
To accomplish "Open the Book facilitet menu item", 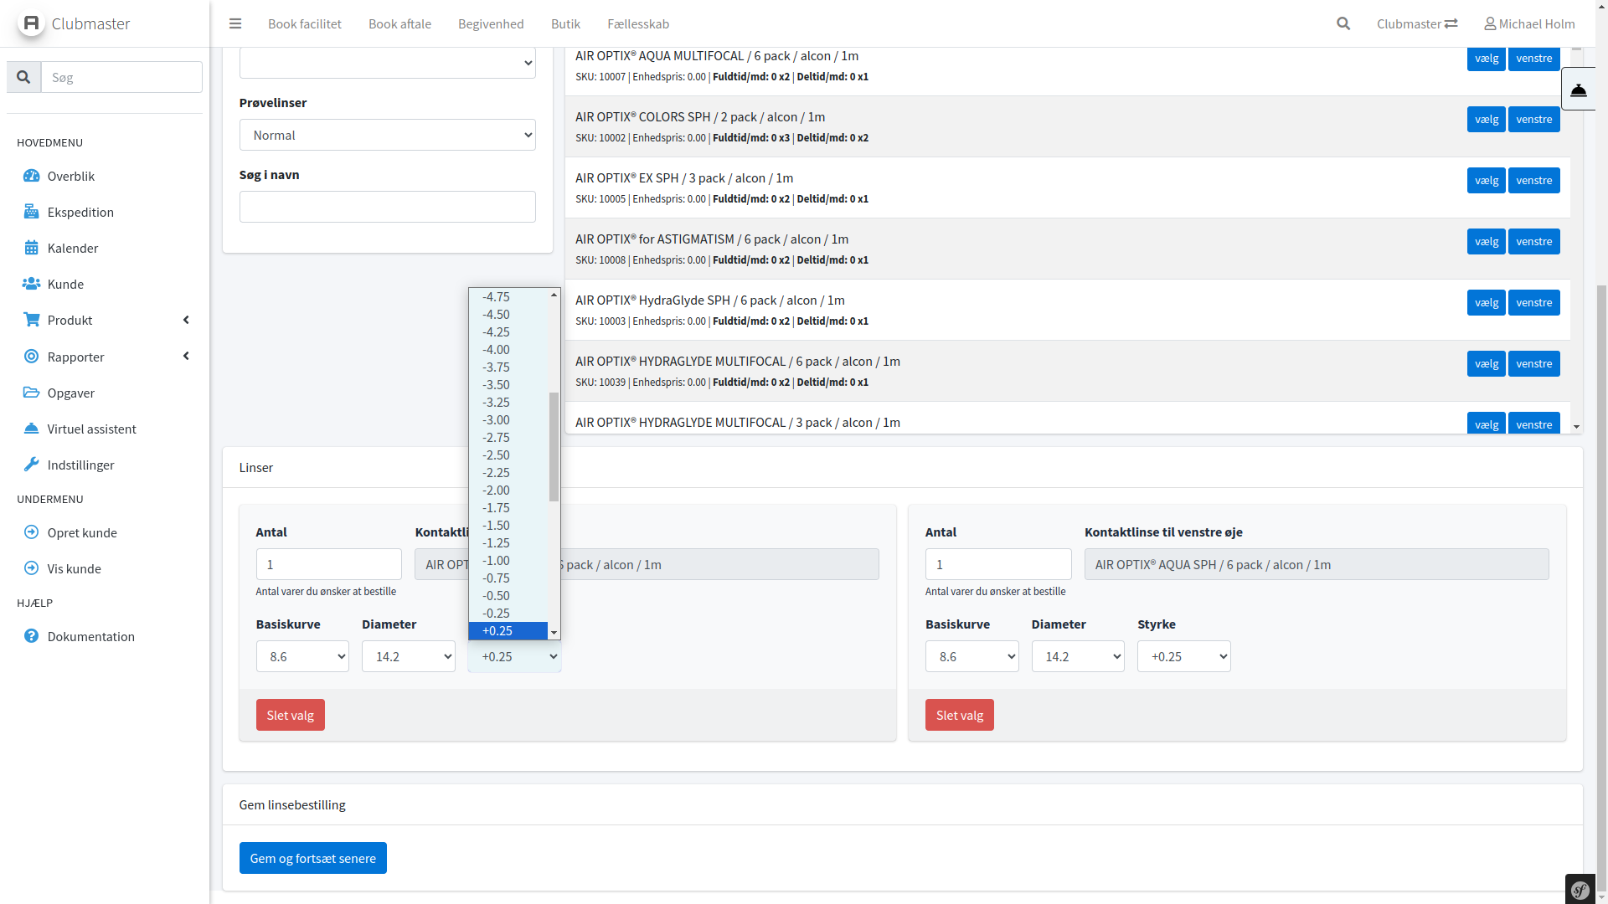I will pyautogui.click(x=304, y=23).
